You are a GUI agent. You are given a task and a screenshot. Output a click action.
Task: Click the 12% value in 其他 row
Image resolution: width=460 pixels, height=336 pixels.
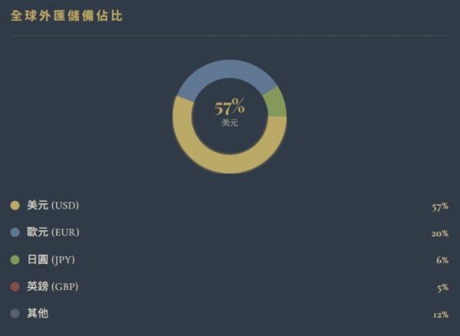[440, 315]
